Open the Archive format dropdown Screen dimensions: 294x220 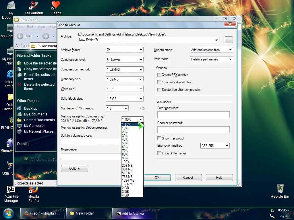[125, 50]
